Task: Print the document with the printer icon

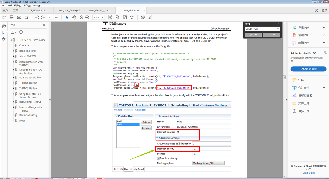Action: tap(12, 17)
